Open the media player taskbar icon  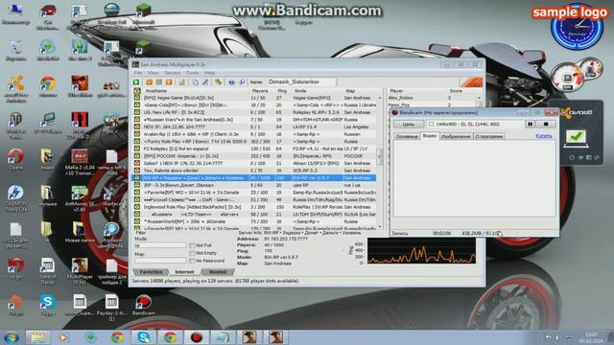click(64, 337)
